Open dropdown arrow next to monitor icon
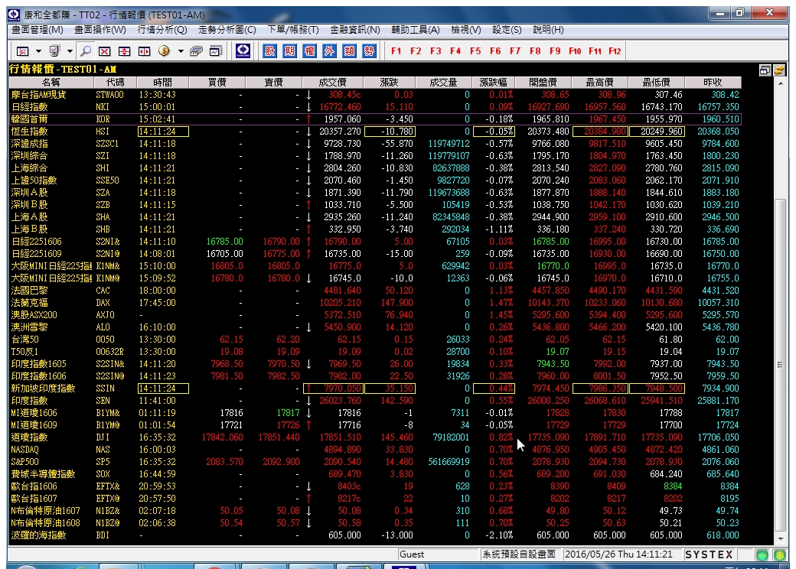Viewport: 796px width, 569px height. 70,51
